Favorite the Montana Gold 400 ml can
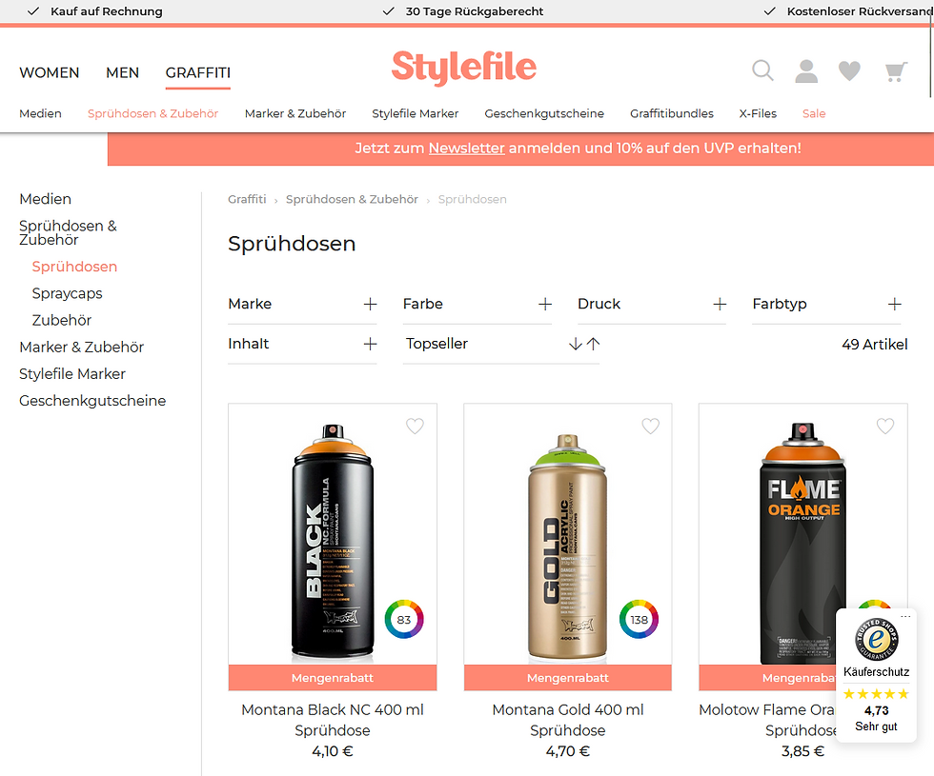The image size is (934, 776). pos(650,427)
